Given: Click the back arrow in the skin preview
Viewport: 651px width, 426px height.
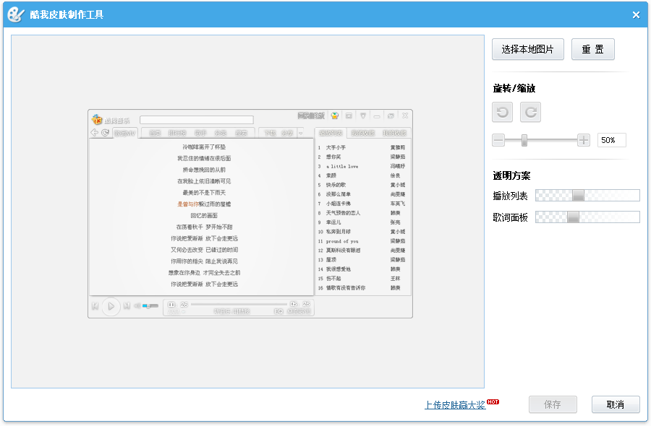Looking at the screenshot, I should click(94, 133).
